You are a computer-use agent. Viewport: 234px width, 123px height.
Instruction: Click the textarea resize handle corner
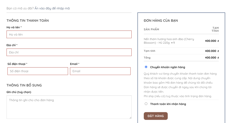(130, 117)
